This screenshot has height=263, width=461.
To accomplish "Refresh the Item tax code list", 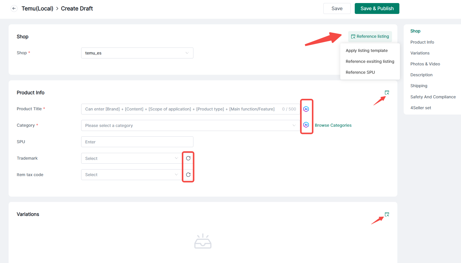I will (x=188, y=175).
